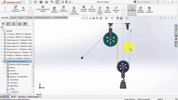Switch to the Sketch tab
The height and width of the screenshot is (100, 178).
[21, 17]
